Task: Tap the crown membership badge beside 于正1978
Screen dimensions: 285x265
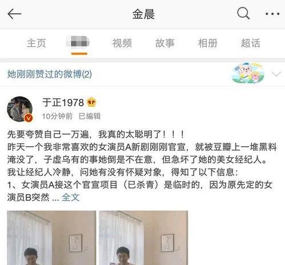Action: pos(91,102)
